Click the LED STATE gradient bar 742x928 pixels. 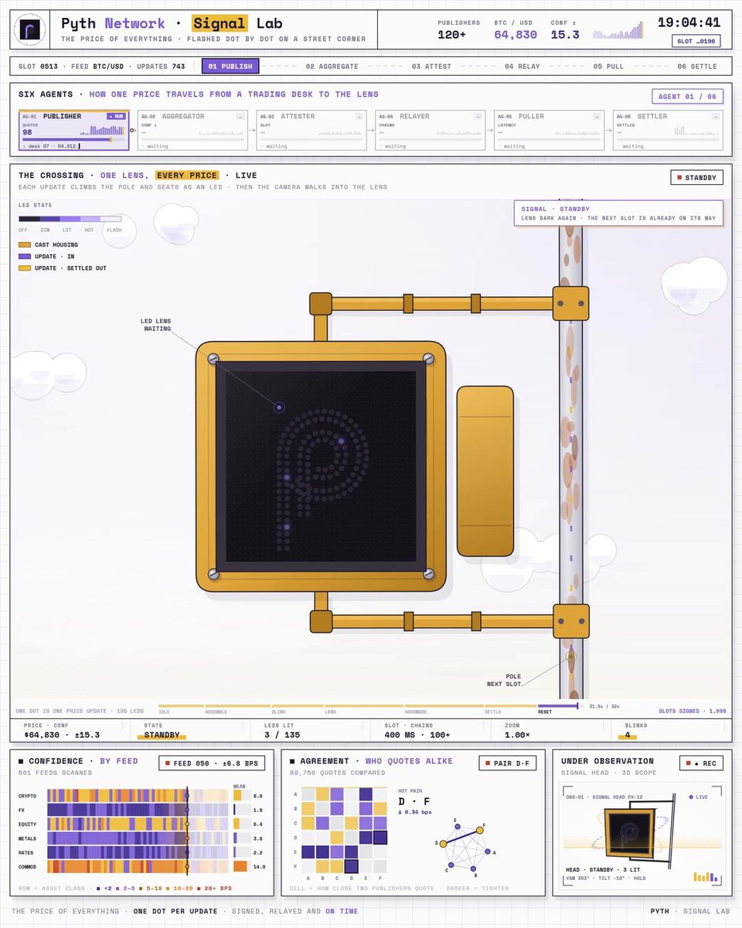(x=70, y=219)
